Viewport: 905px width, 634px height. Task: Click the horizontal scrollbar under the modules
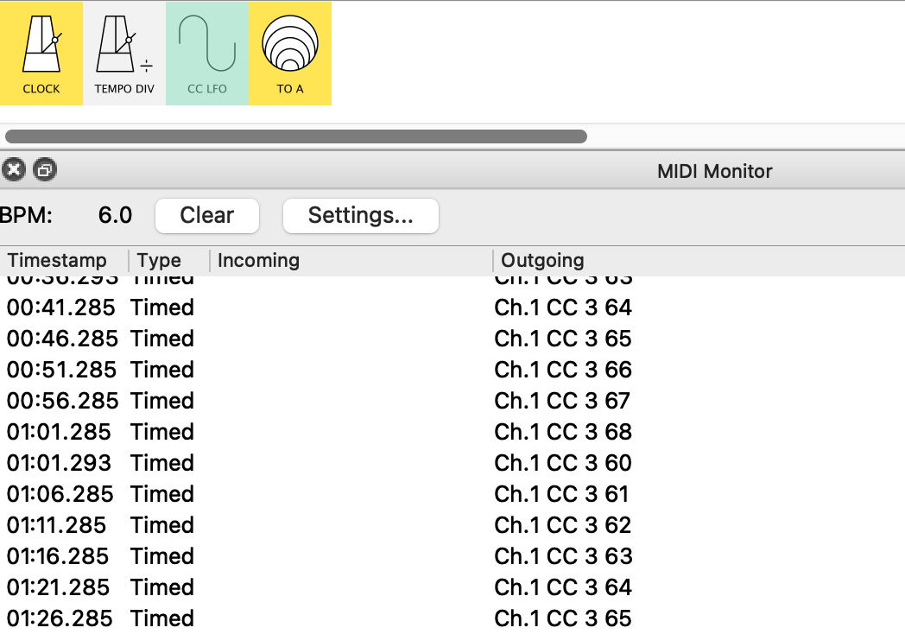pyautogui.click(x=295, y=136)
